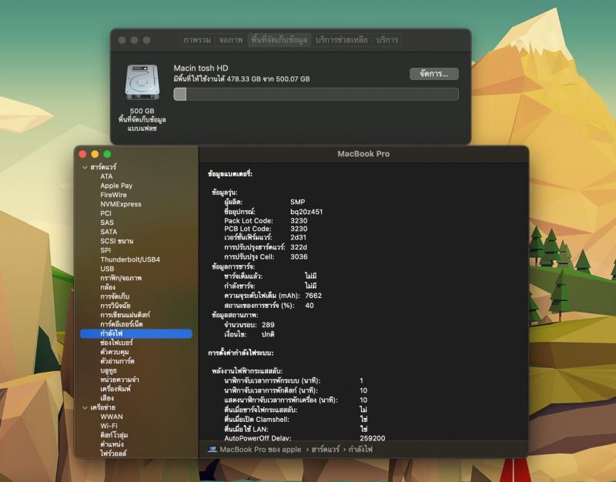616x482 pixels.
Task: Select กล้อง in the sidebar
Action: pyautogui.click(x=108, y=287)
